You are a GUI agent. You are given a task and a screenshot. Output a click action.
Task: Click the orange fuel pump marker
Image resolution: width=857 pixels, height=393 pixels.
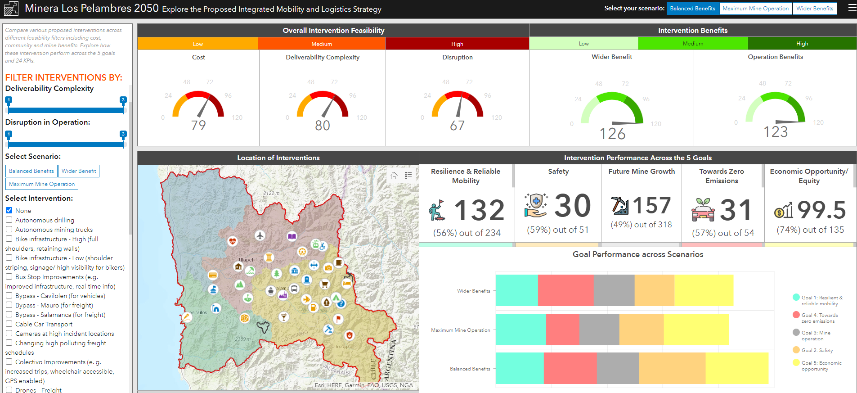click(313, 308)
